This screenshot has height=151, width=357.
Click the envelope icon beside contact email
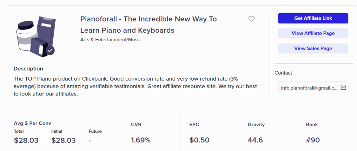coord(343,88)
